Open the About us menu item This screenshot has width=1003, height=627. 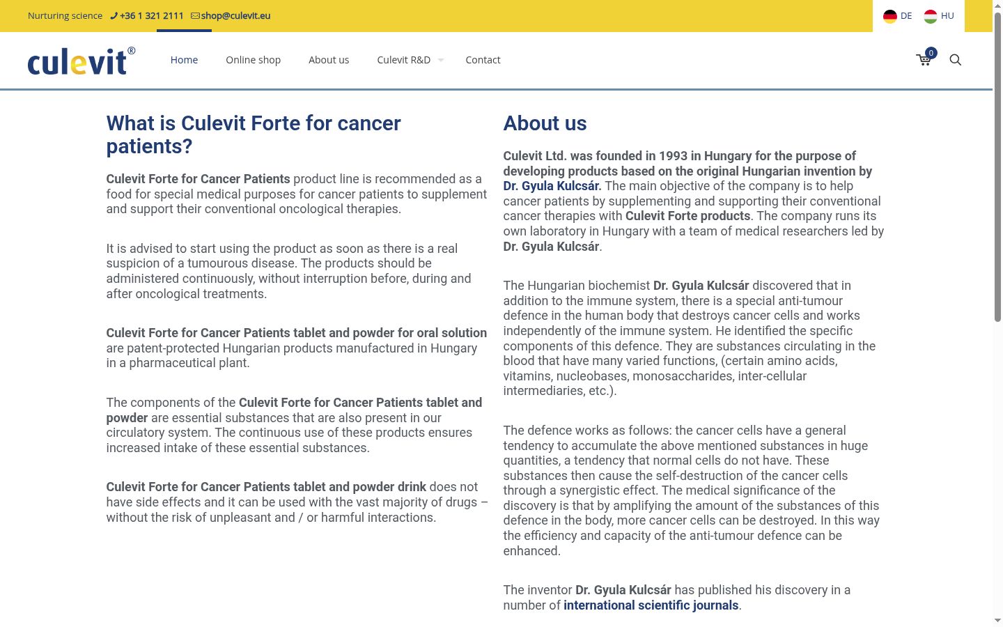(x=329, y=60)
